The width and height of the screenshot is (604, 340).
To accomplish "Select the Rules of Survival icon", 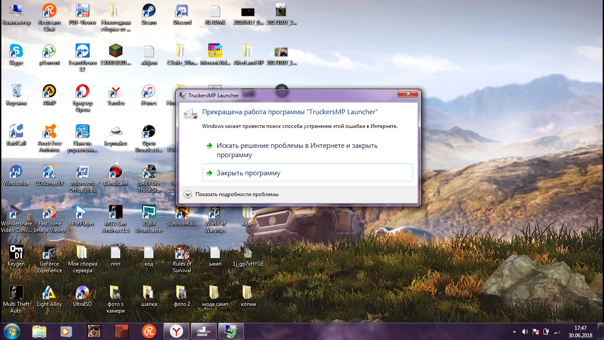I will pos(182,259).
